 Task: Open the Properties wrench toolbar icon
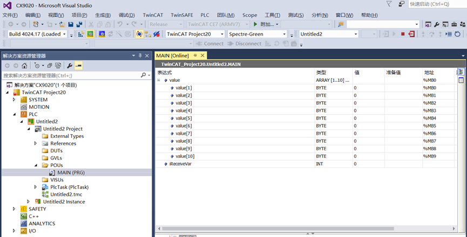click(x=437, y=24)
